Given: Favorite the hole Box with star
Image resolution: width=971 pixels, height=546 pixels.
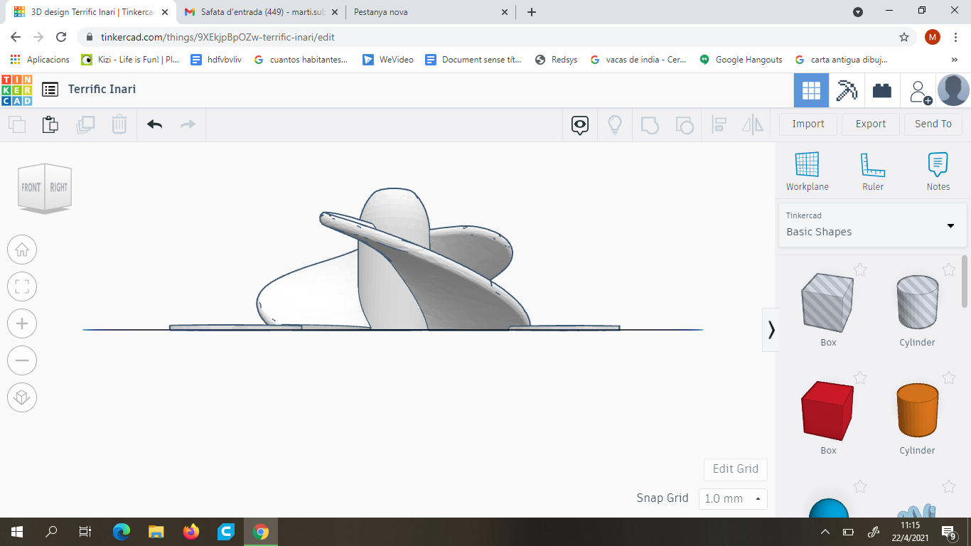Looking at the screenshot, I should tap(860, 269).
